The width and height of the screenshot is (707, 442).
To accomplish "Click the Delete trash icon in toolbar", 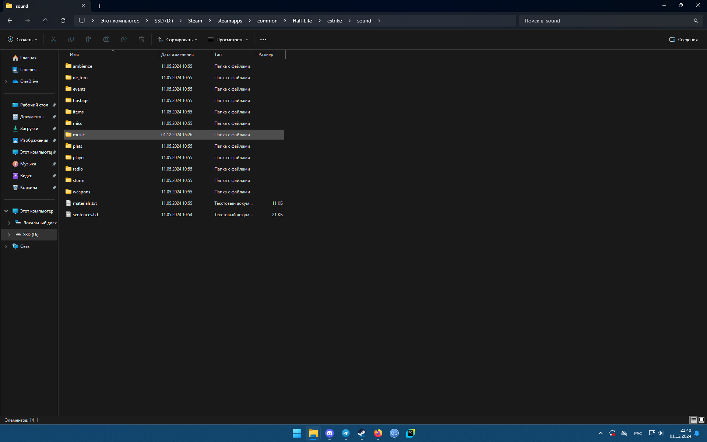I will pos(142,39).
